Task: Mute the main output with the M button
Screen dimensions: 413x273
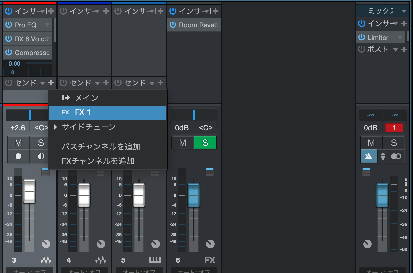Action: tap(371, 142)
